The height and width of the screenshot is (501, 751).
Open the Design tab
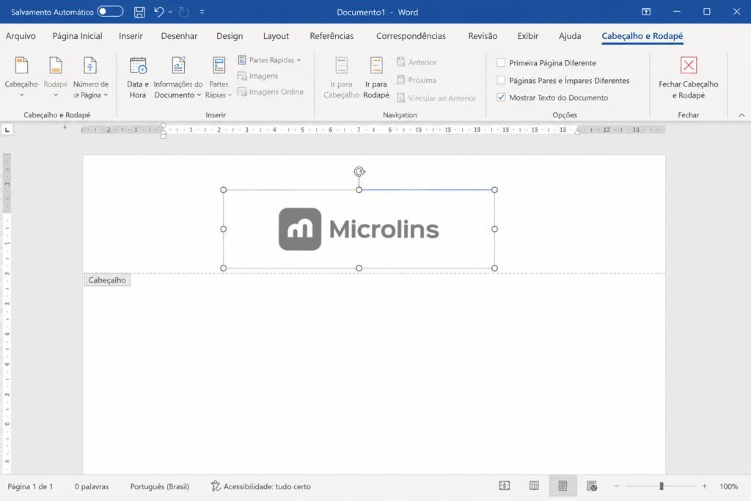coord(230,36)
